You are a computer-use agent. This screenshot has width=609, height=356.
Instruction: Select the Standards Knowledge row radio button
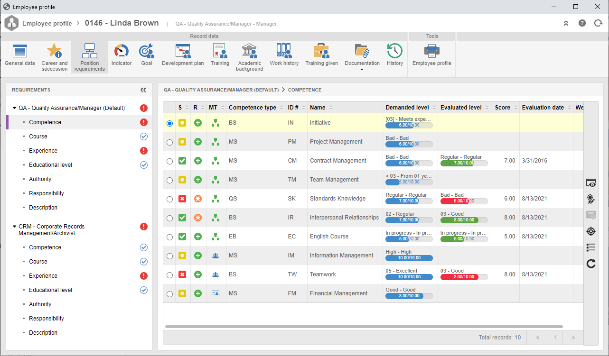point(169,199)
